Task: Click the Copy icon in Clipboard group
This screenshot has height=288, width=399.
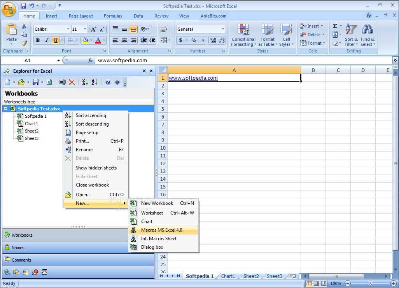Action: click(x=24, y=35)
